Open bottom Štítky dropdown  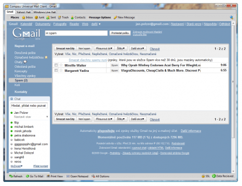coord(120,119)
